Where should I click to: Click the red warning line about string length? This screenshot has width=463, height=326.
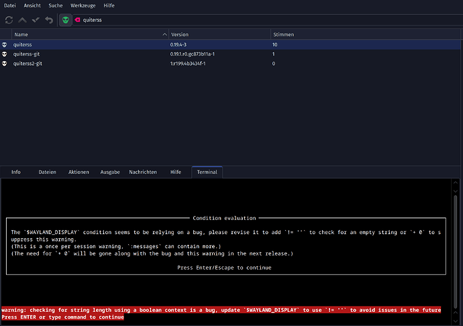coord(221,310)
